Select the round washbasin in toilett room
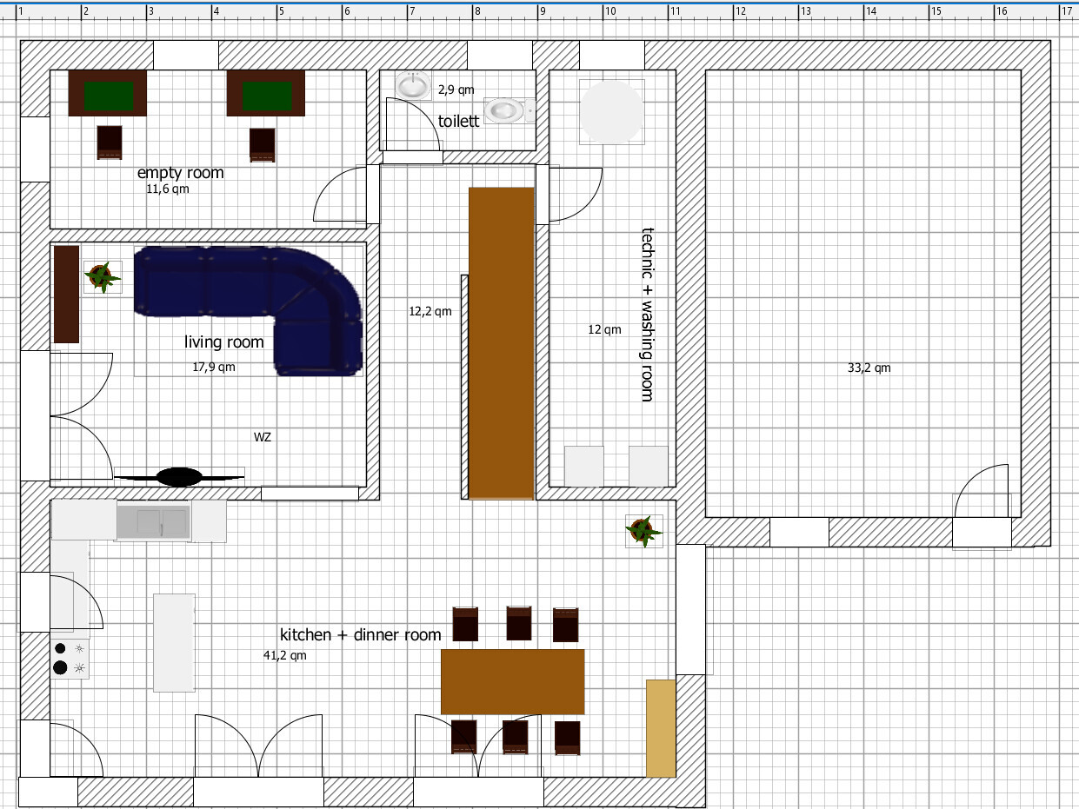Image resolution: width=1079 pixels, height=809 pixels. [x=413, y=85]
